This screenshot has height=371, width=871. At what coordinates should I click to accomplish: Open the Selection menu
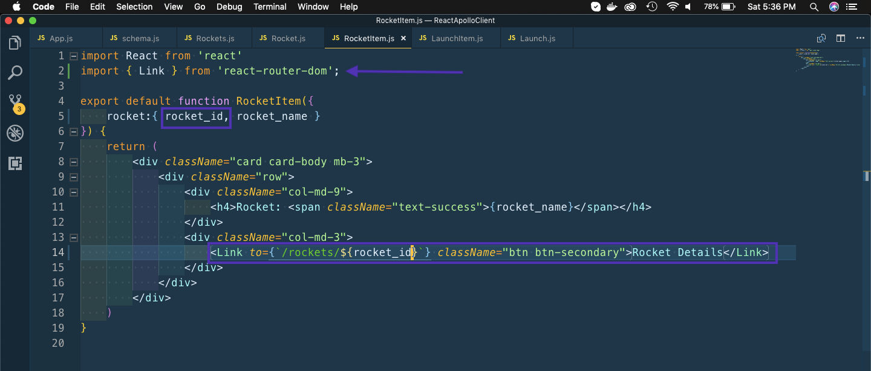pos(134,7)
